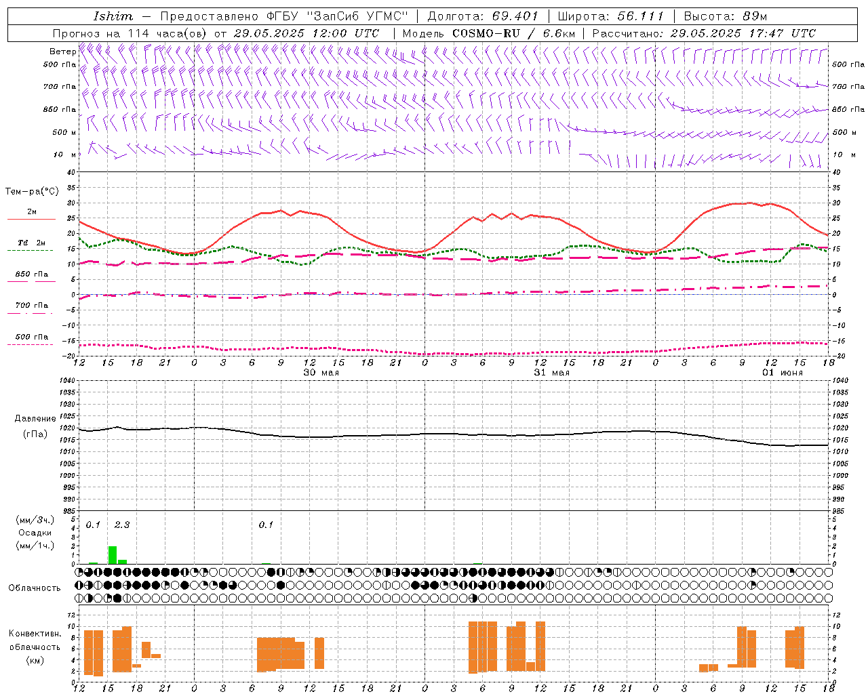Image resolution: width=868 pixels, height=694 pixels.
Task: Click the "Осадки" precipitation label
Action: pos(35,533)
